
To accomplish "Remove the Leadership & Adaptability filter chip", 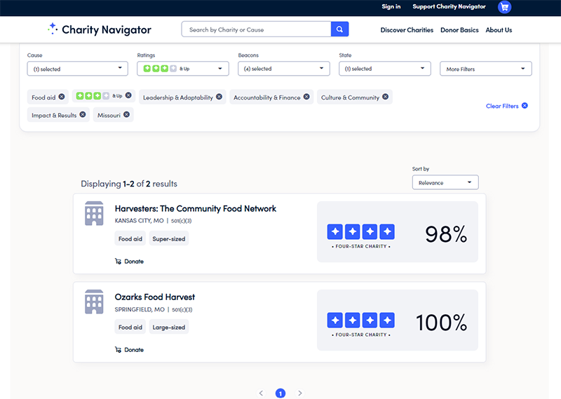I will tap(219, 97).
